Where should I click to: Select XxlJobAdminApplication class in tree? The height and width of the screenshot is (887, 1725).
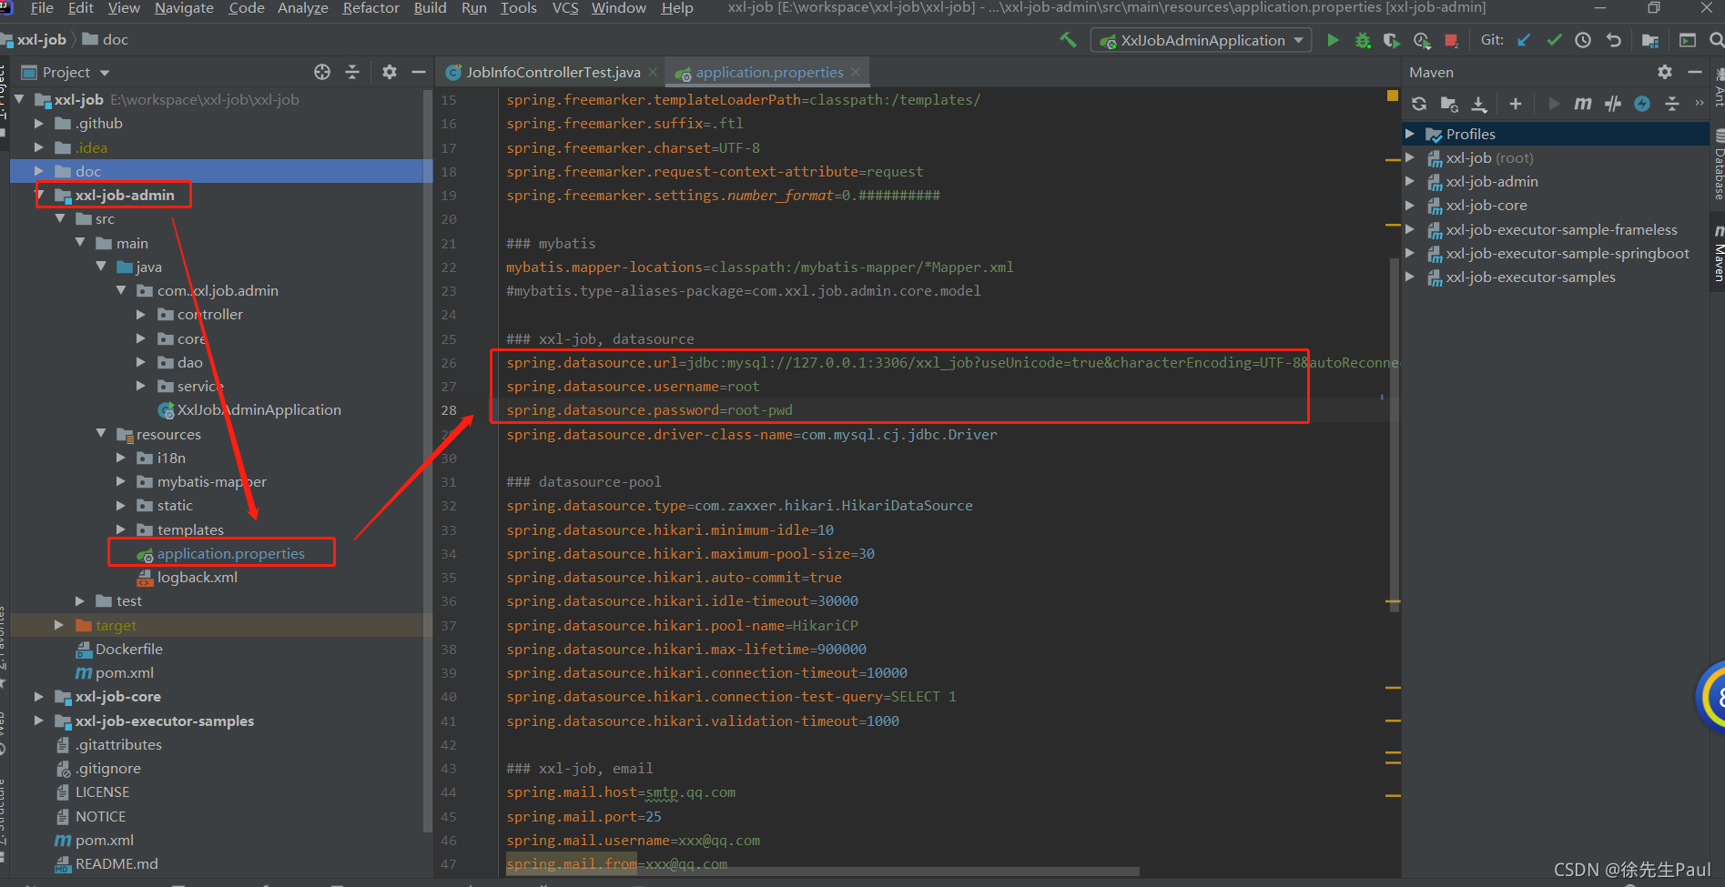(259, 410)
